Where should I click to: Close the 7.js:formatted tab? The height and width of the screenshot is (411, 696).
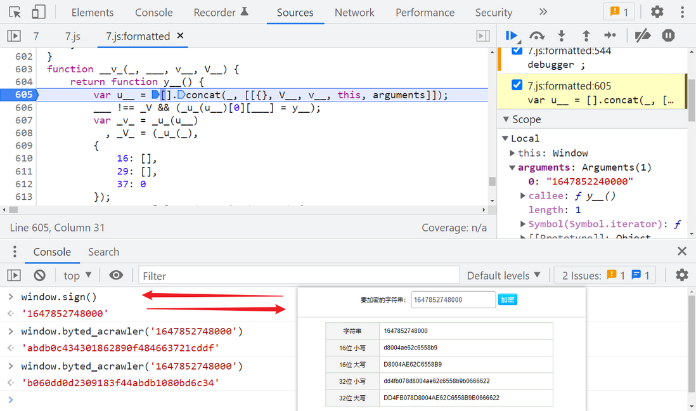coord(180,36)
